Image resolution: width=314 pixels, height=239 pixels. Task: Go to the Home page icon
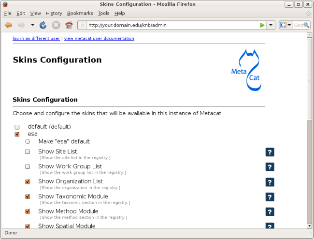69,25
